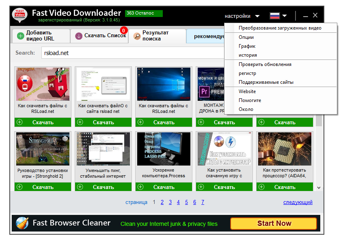Image resolution: width=343 pixels, height=240 pixels.
Task: Open the language flag dropdown arrow
Action: [x=285, y=16]
